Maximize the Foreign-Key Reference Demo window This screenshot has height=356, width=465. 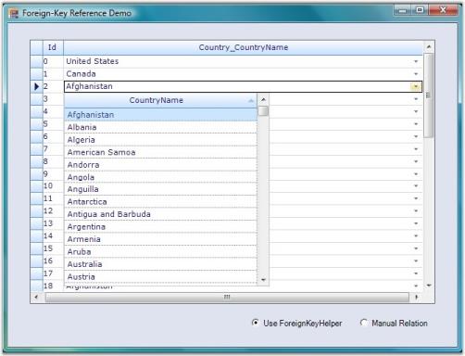(x=420, y=11)
